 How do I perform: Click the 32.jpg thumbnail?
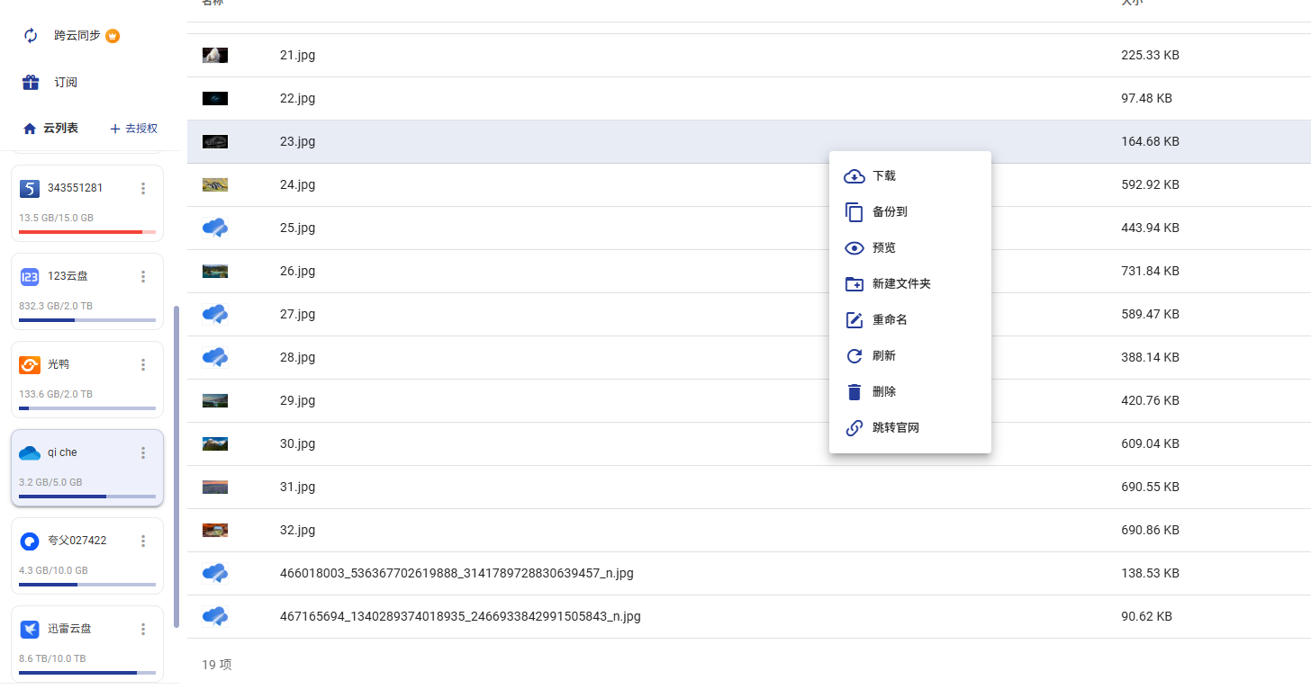coord(215,530)
